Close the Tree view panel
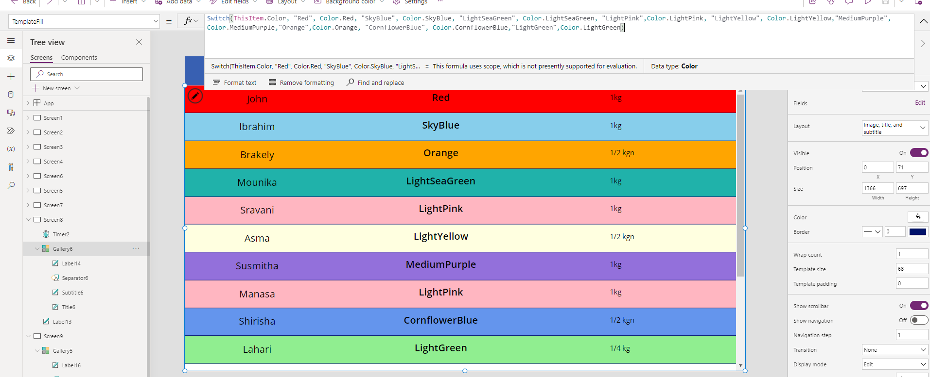The image size is (930, 377). (139, 42)
